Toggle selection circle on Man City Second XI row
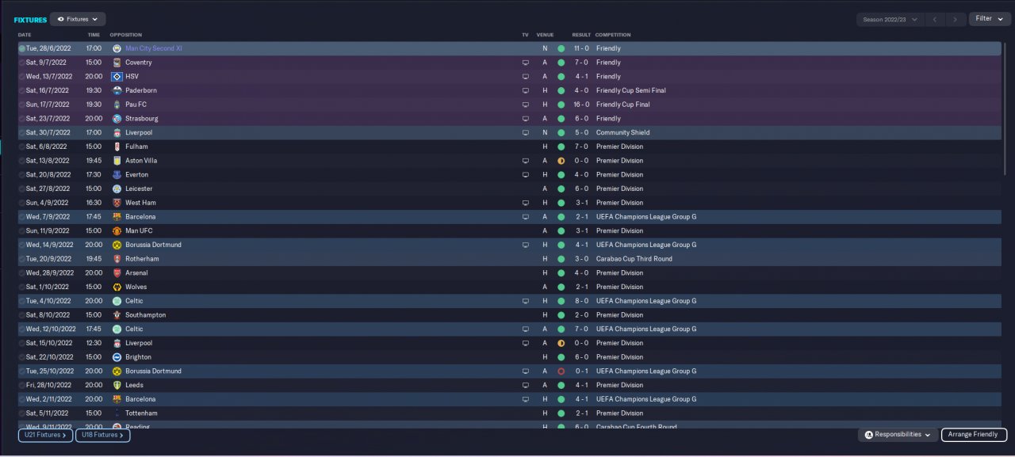This screenshot has width=1015, height=457. pos(22,48)
